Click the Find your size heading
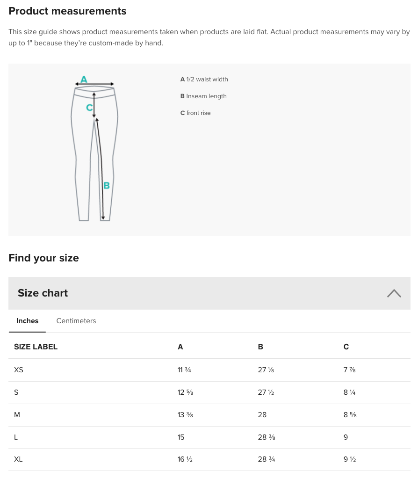The image size is (418, 478). 43,258
